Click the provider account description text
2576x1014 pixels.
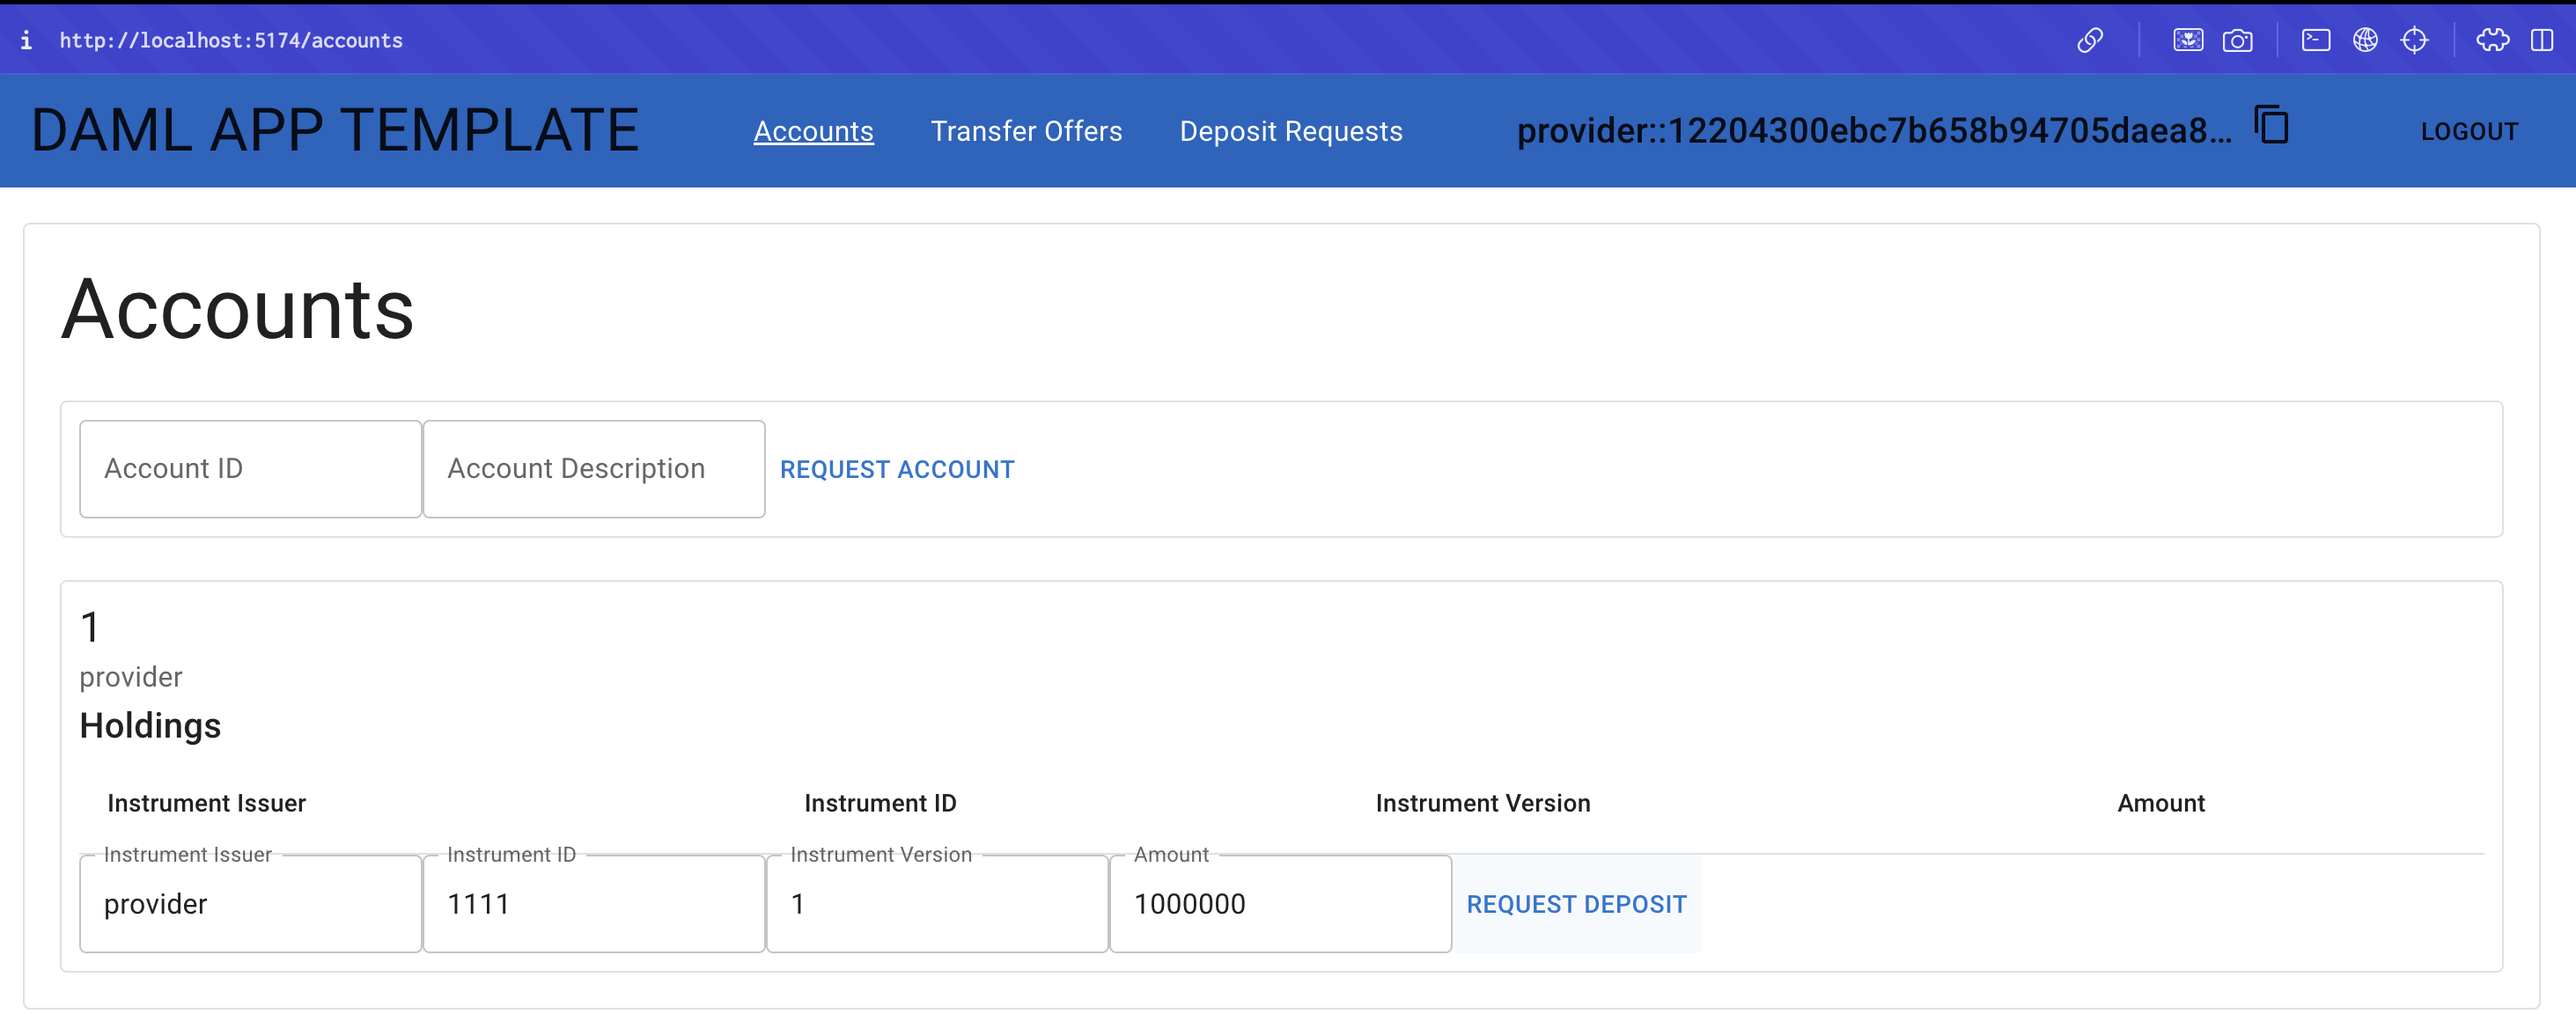point(131,677)
